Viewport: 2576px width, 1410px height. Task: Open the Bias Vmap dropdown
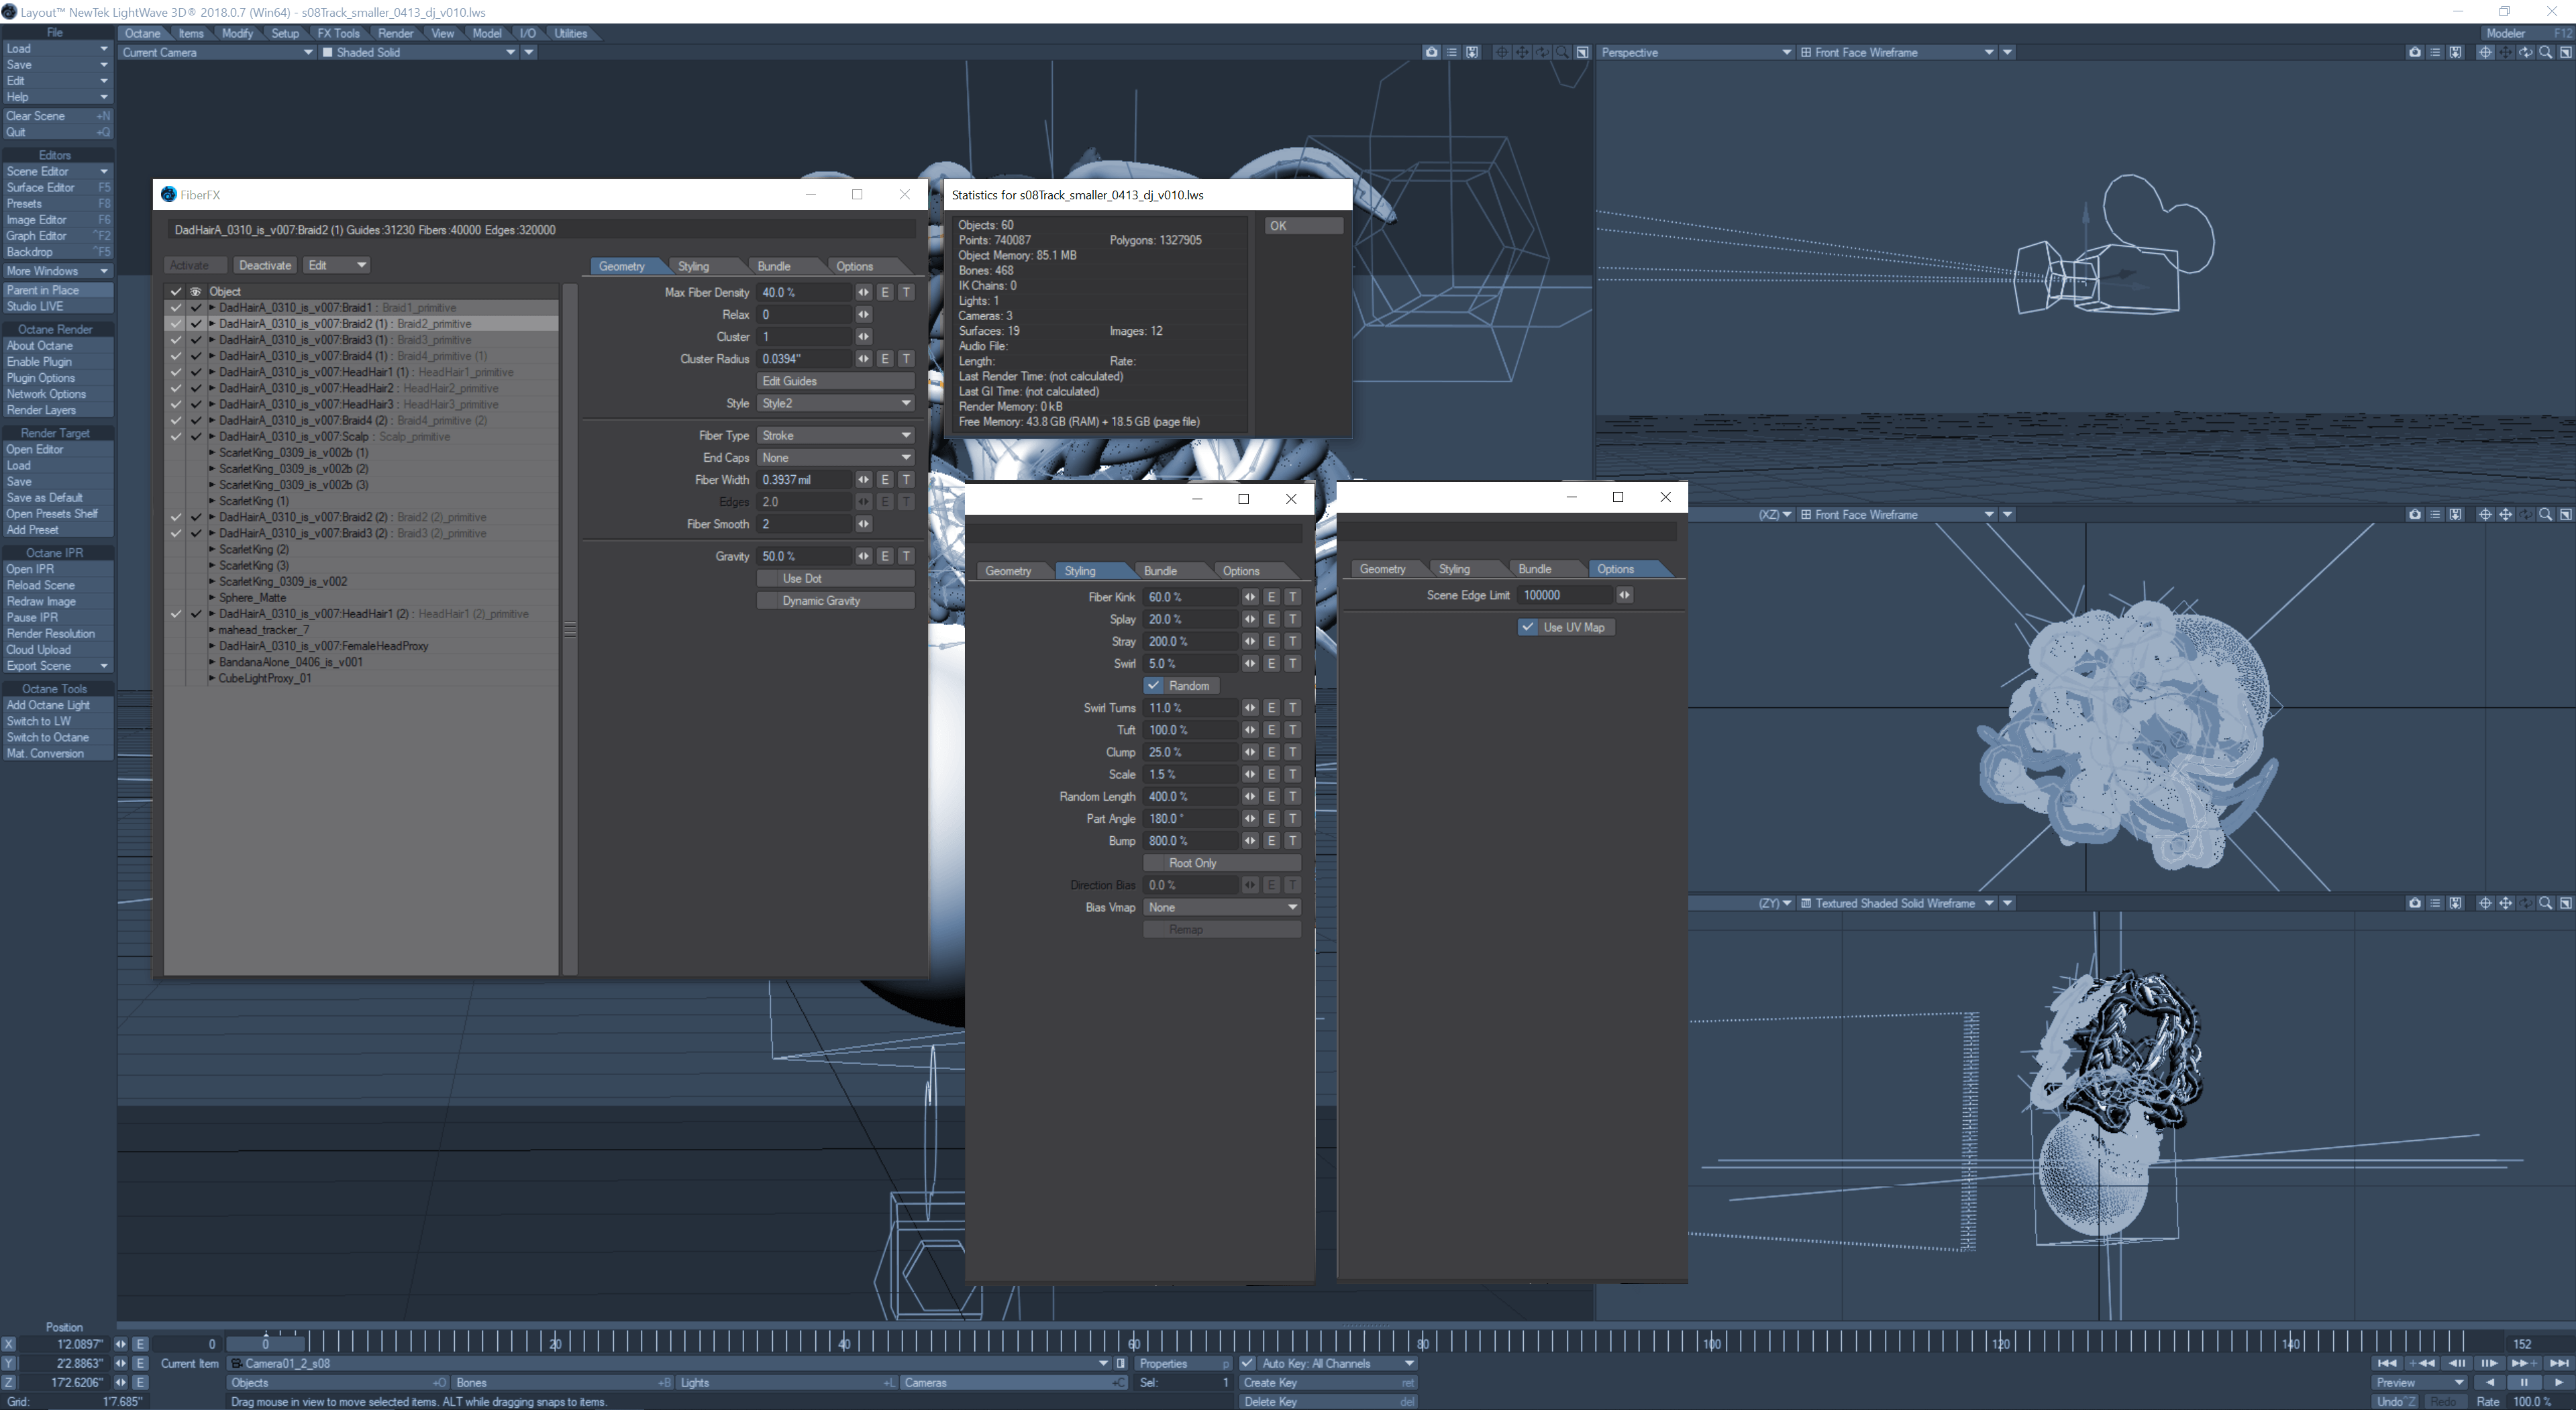pos(1221,908)
